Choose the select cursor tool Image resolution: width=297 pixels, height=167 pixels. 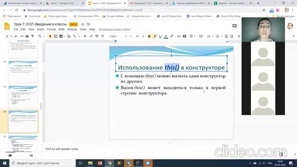tap(50, 36)
